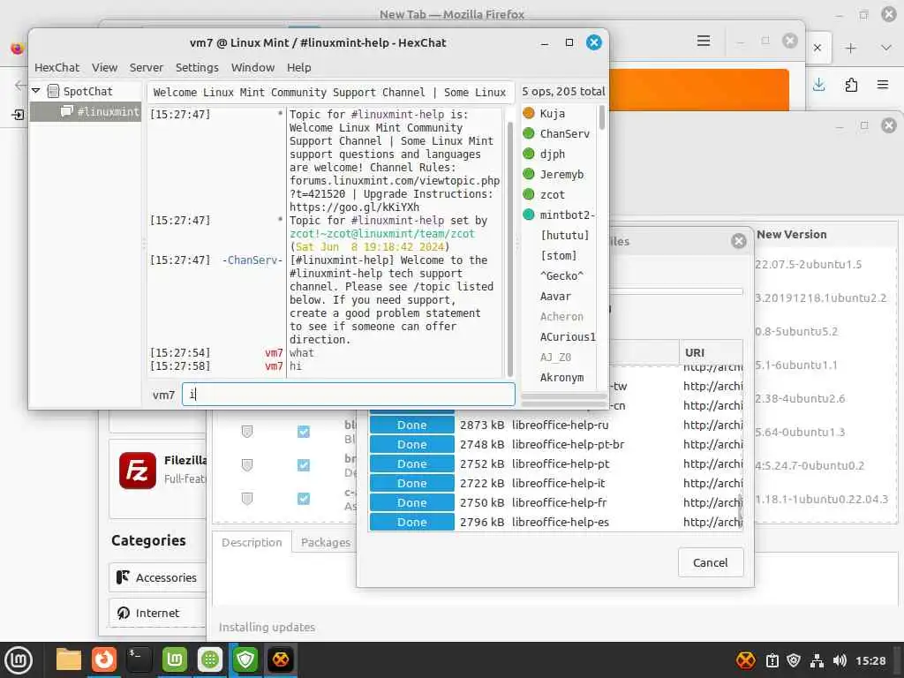904x678 pixels.
Task: Open the HexChat menu
Action: [x=56, y=67]
